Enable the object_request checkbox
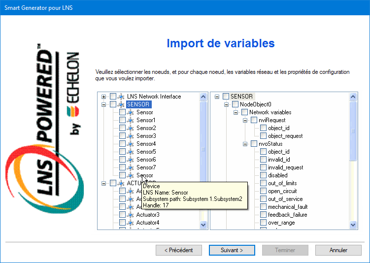 [264, 135]
